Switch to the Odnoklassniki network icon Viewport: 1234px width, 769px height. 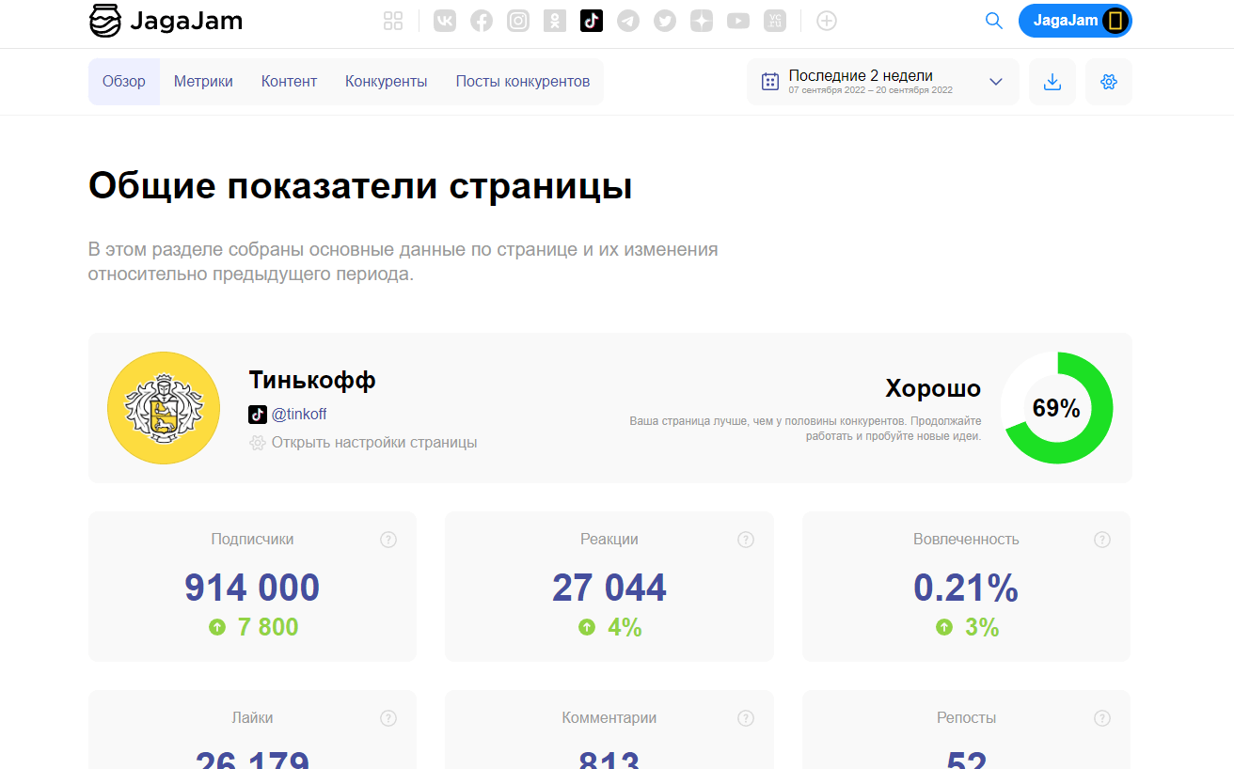coord(555,21)
